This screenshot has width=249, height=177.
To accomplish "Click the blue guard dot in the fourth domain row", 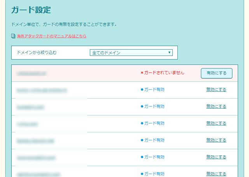I will point(142,123).
